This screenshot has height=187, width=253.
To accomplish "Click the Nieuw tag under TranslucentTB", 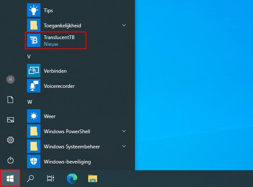I will (51, 44).
